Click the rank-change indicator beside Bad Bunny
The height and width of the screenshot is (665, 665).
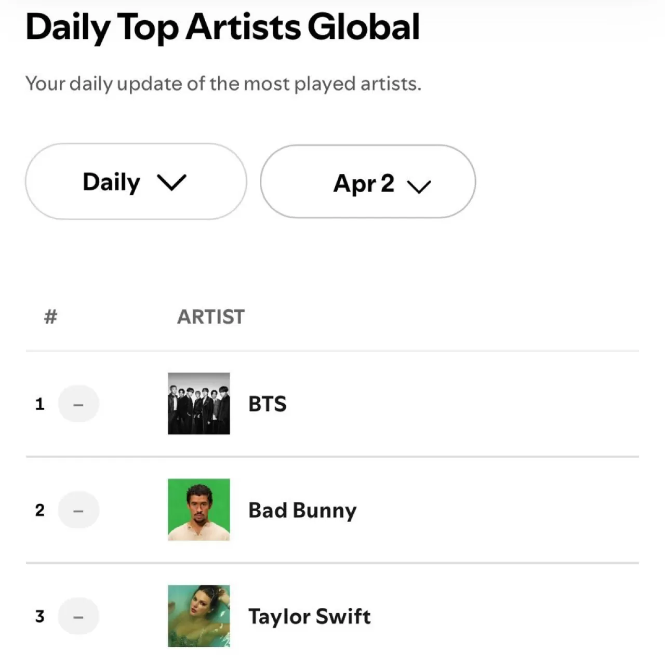(78, 510)
